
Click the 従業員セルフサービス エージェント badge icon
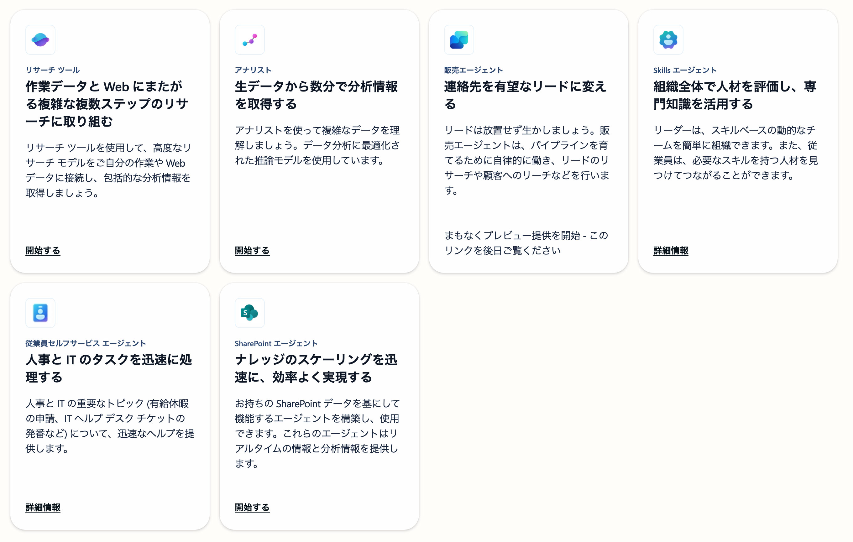(40, 313)
